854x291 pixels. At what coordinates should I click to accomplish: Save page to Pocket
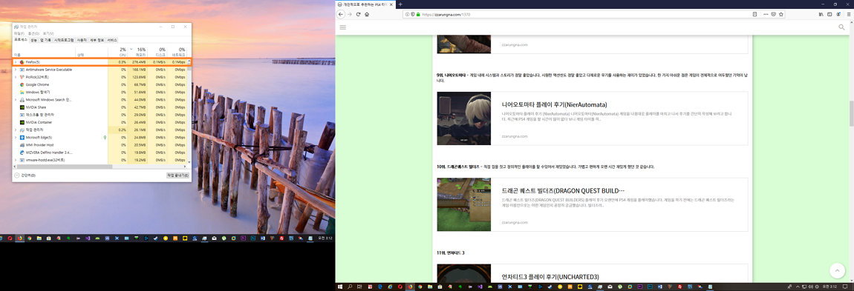(x=773, y=14)
